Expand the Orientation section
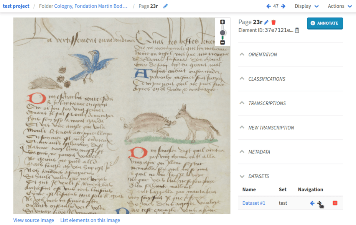This screenshot has height=225, width=356. 263,55
